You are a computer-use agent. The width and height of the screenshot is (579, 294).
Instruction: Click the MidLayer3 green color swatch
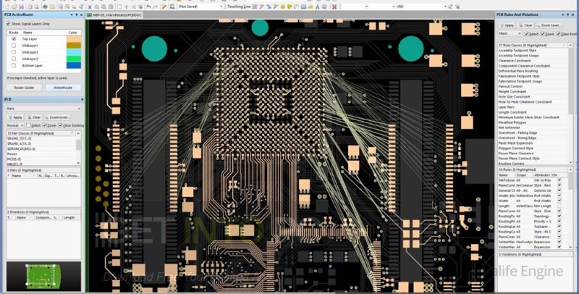(x=74, y=59)
